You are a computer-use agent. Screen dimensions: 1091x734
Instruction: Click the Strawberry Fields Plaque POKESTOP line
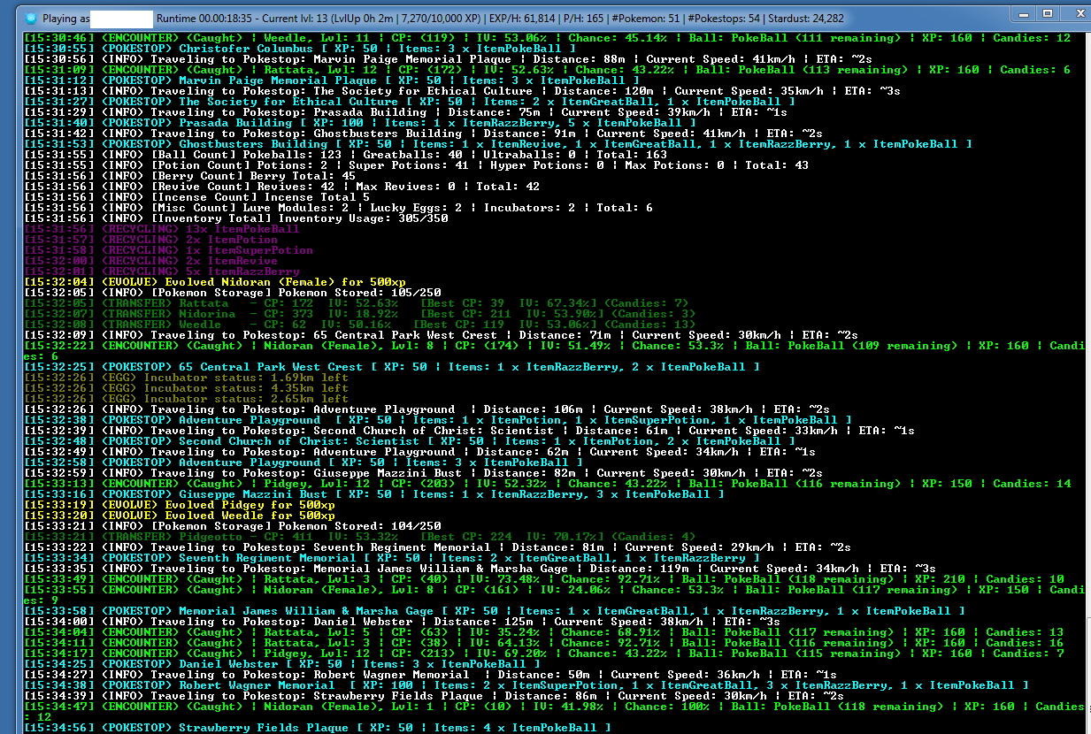pyautogui.click(x=317, y=728)
